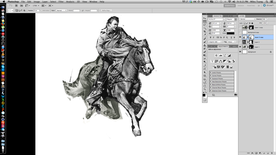Switch to the Design workspace
Screen dimensions: 276x155
pyautogui.click(x=241, y=6)
